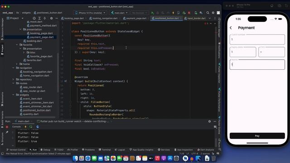Open App Store from the Dock

pos(170,158)
